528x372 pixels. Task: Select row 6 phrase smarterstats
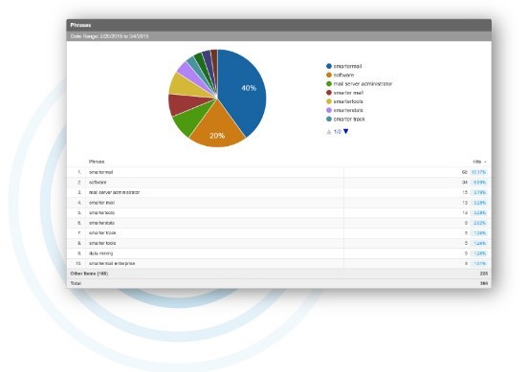pyautogui.click(x=101, y=223)
